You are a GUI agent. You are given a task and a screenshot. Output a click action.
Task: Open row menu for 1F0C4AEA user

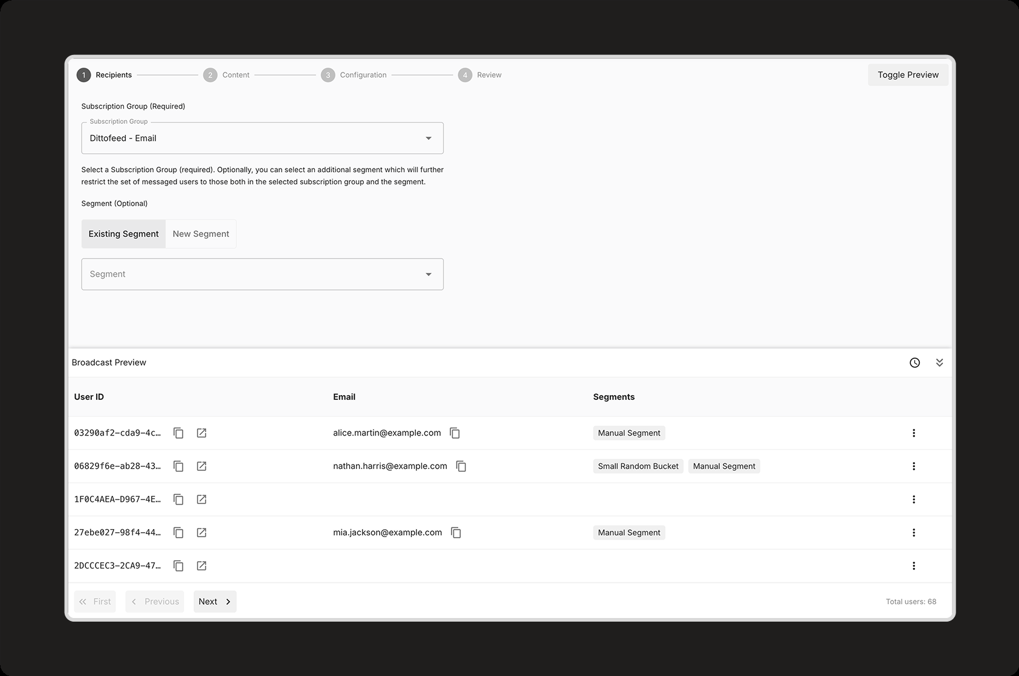pos(914,500)
